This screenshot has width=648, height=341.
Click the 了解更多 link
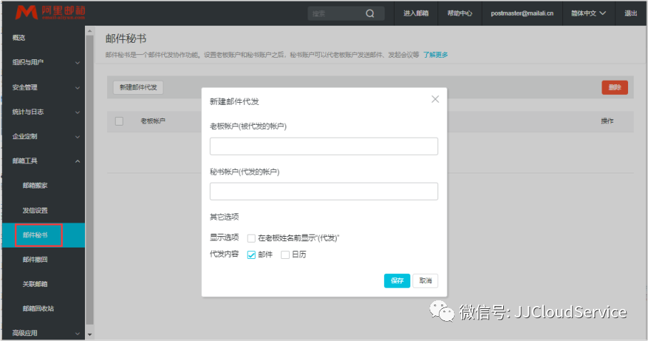point(435,54)
